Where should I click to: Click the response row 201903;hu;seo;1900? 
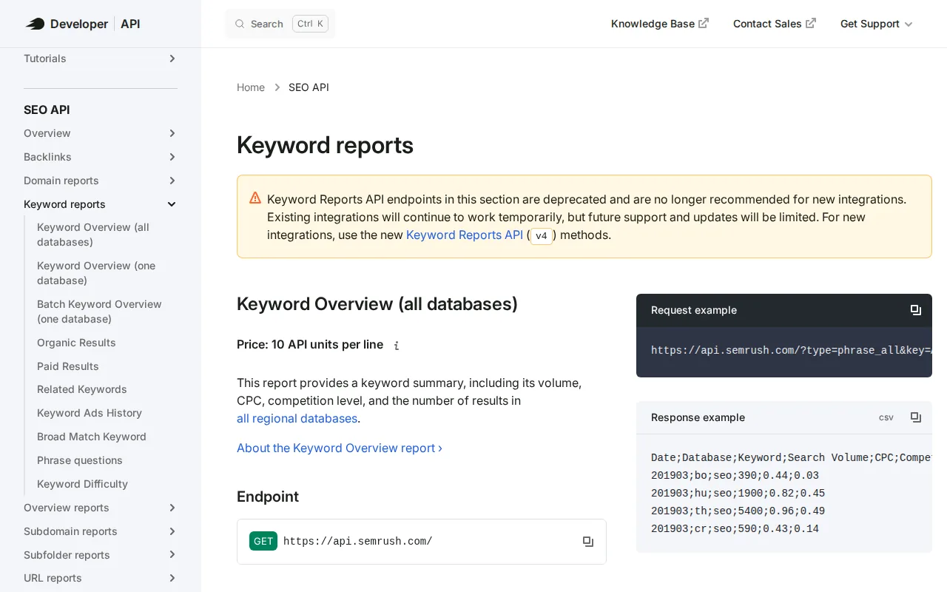(x=738, y=493)
